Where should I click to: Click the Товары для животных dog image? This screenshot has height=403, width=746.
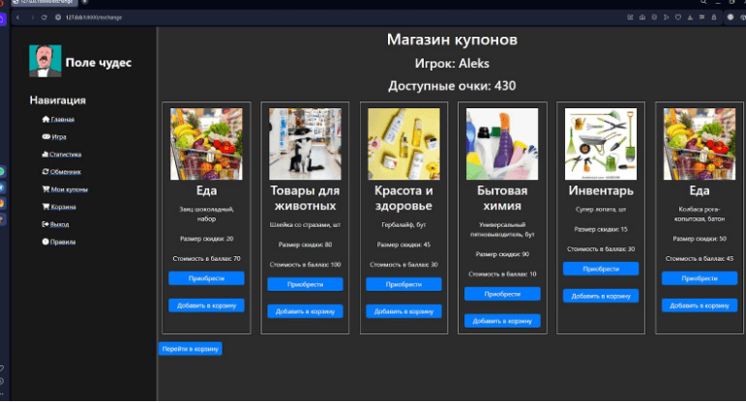(x=305, y=144)
